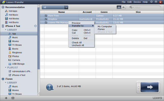Viewport: 164px width, 101px height.
Task: Open iTunes Movies library
Action: pos(14,90)
